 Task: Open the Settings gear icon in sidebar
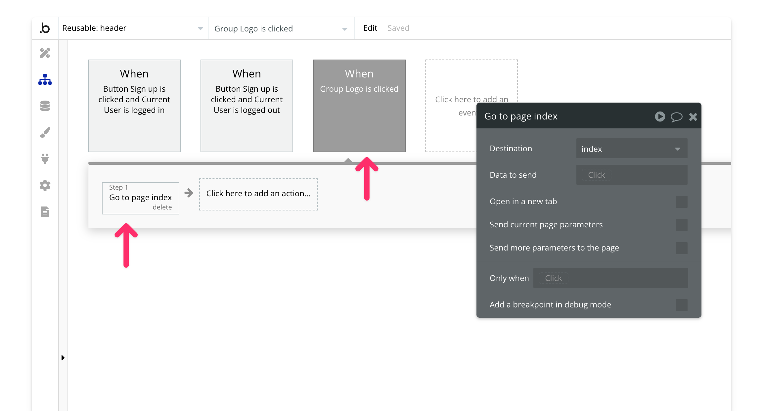45,185
